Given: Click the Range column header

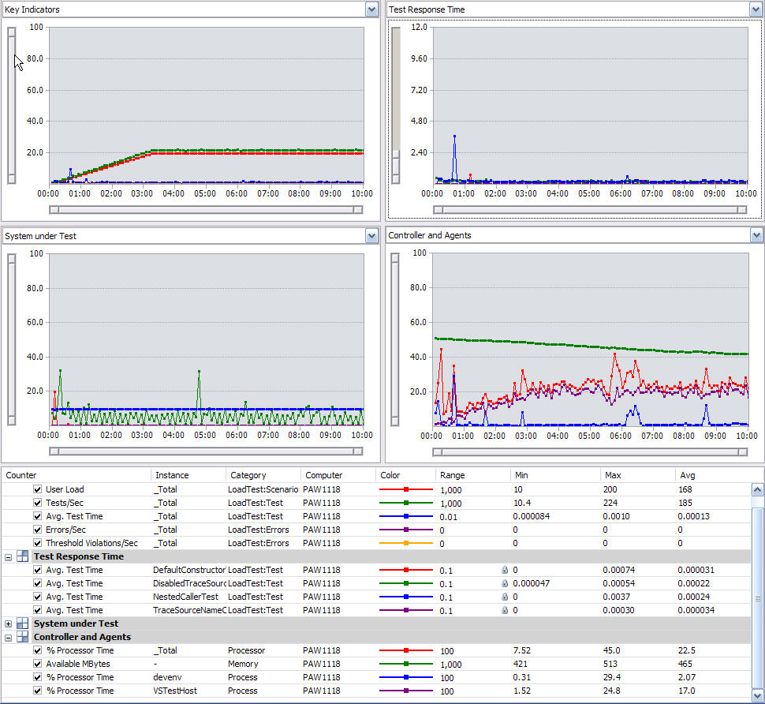Looking at the screenshot, I should tap(472, 475).
